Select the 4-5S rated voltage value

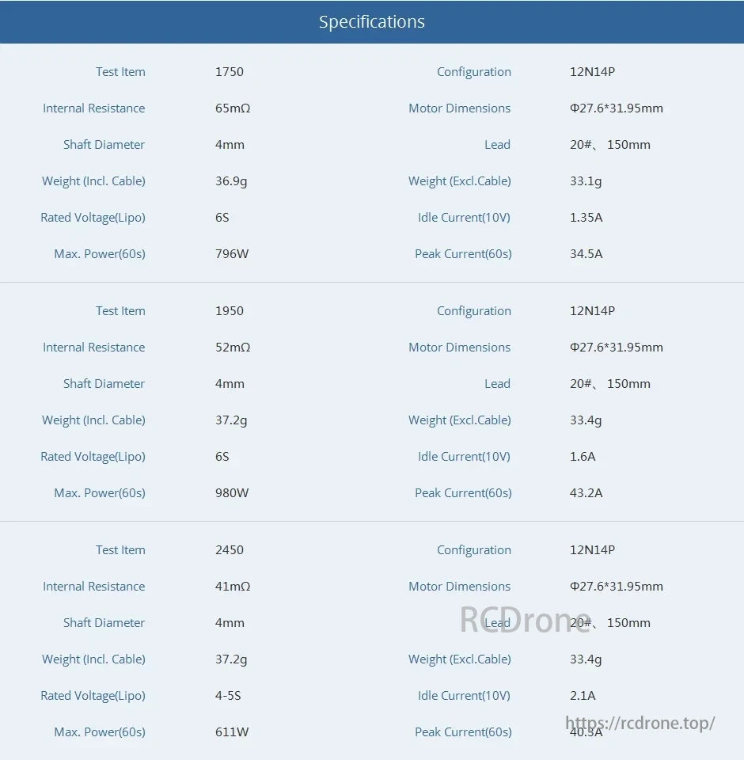(228, 696)
